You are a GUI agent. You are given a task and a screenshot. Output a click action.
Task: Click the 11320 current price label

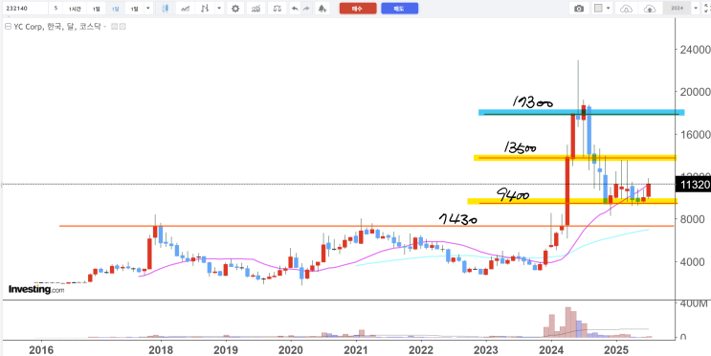693,185
